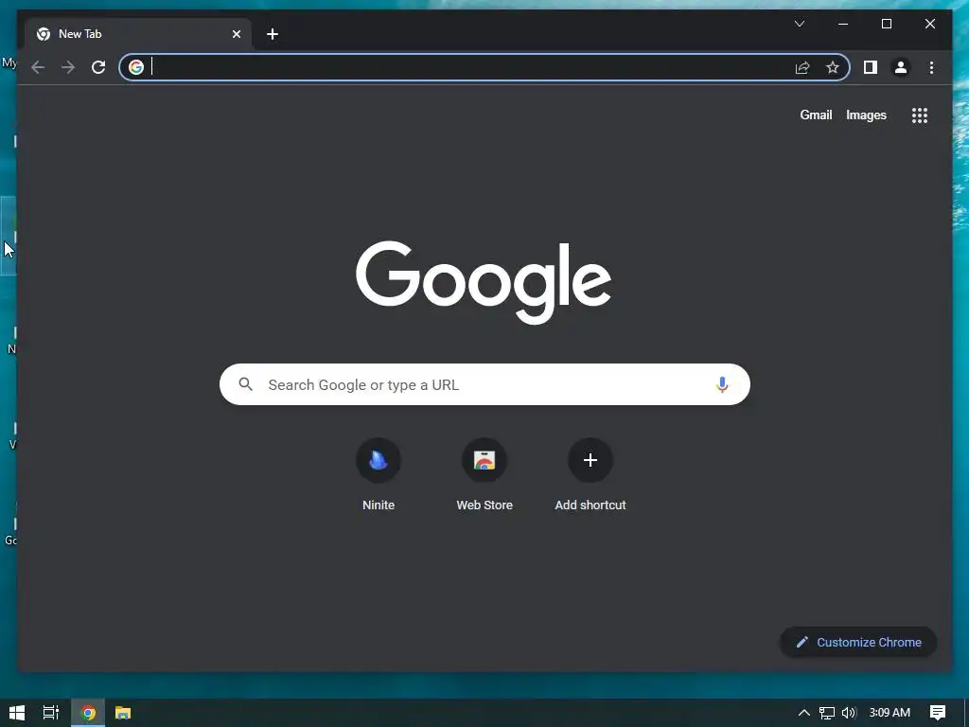Click the Chrome taskbar icon
The height and width of the screenshot is (727, 969).
click(x=88, y=713)
